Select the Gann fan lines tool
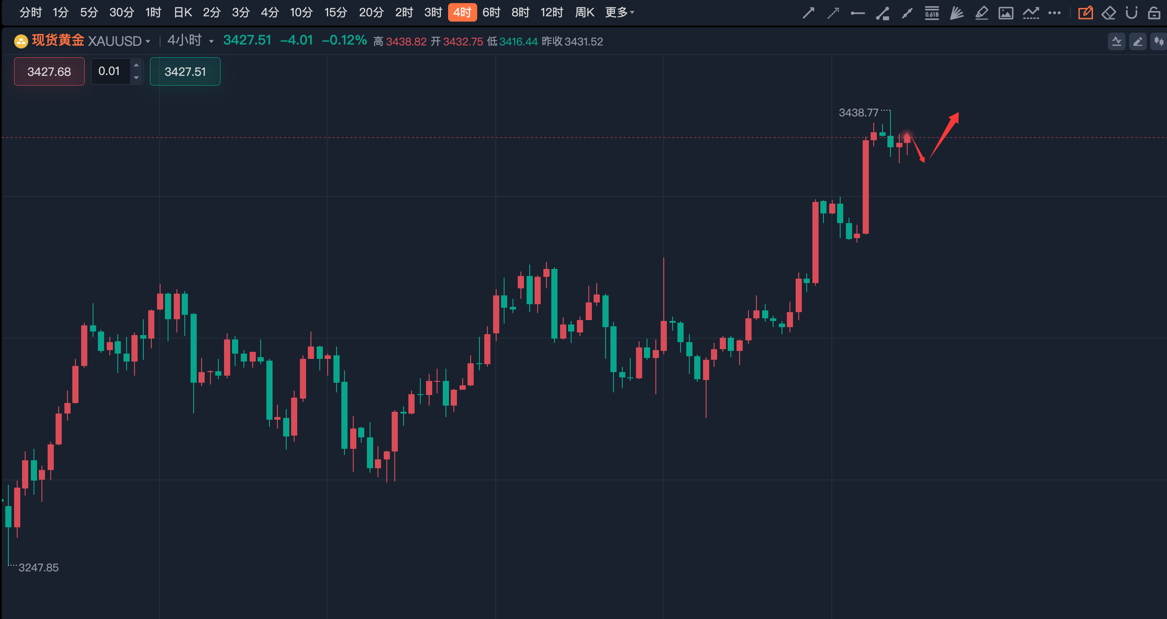This screenshot has height=619, width=1167. point(956,13)
